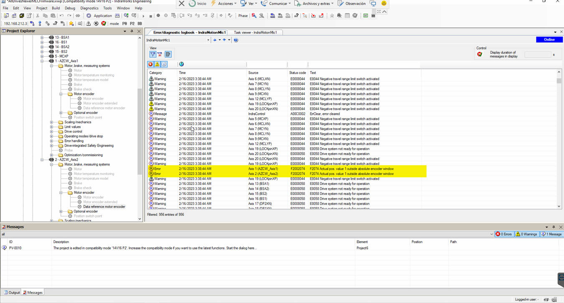Click the Undo toolbar icon
Image resolution: width=564 pixels, height=303 pixels.
tap(61, 16)
